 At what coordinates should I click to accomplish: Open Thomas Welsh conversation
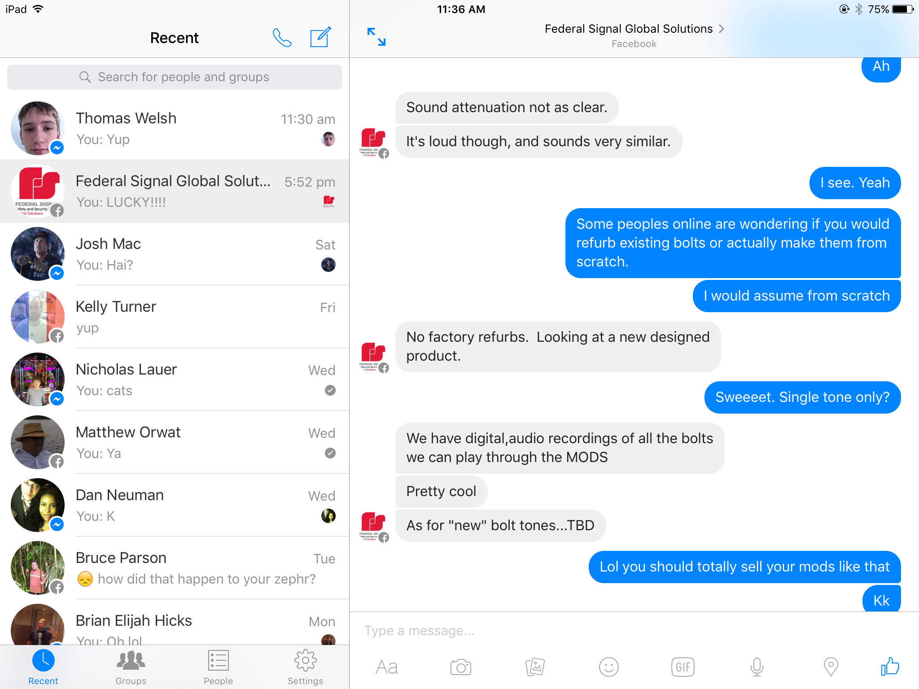click(x=175, y=128)
